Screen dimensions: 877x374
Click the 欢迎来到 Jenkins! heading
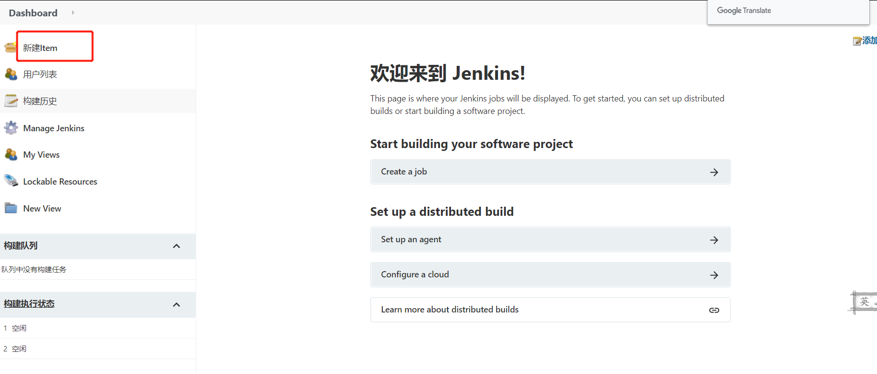click(x=448, y=73)
